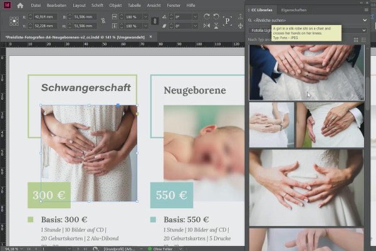Open the Tabelle menu
376x251 pixels.
pyautogui.click(x=134, y=5)
